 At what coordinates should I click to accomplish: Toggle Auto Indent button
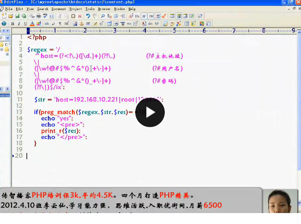click(x=150, y=16)
